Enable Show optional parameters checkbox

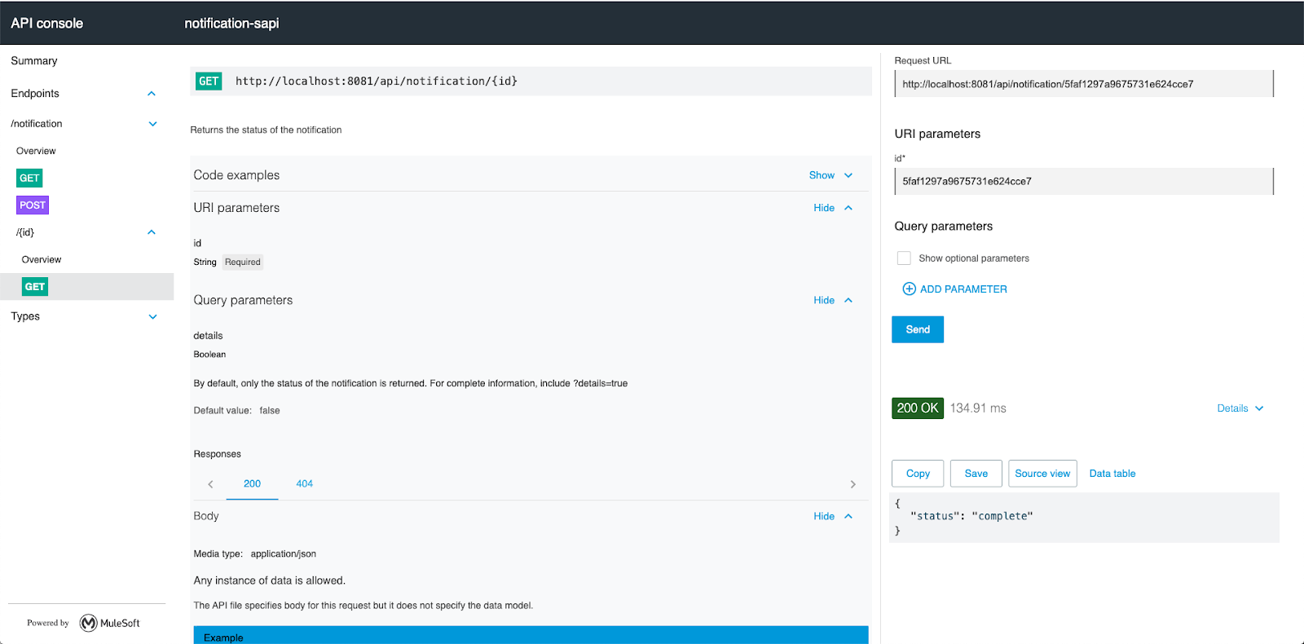[904, 258]
